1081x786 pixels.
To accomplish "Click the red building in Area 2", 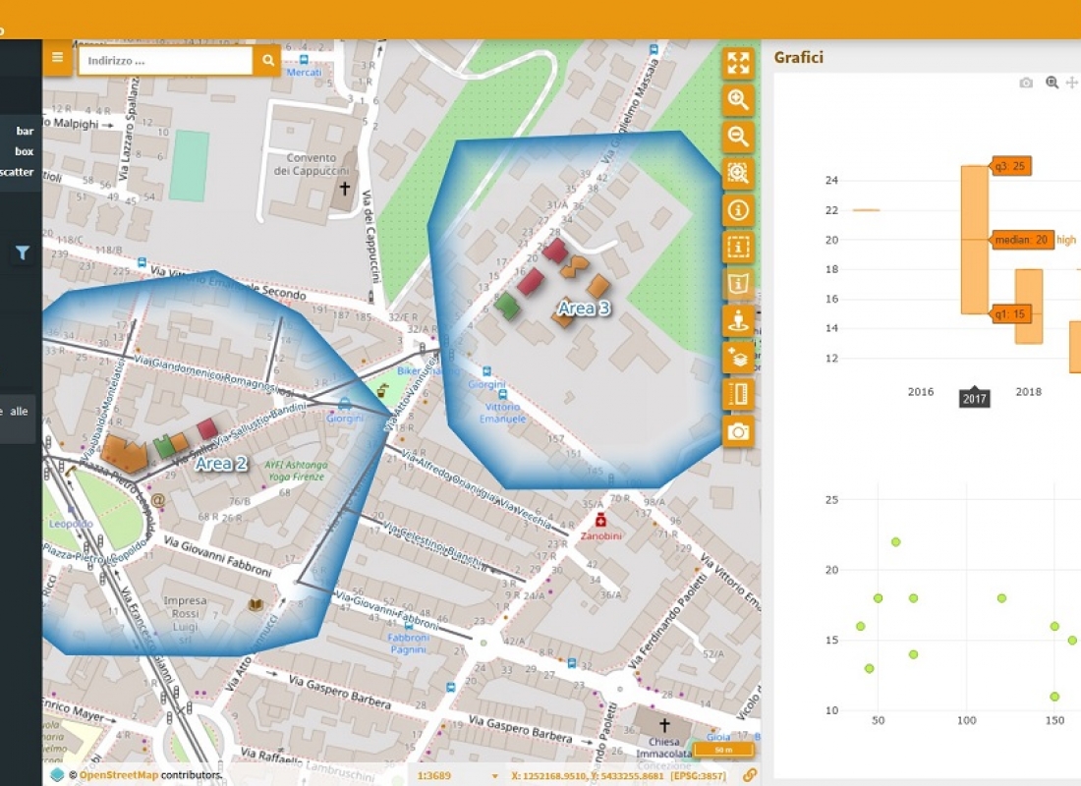I will click(207, 428).
